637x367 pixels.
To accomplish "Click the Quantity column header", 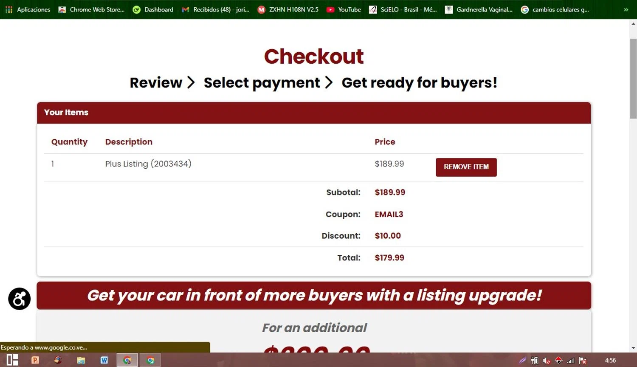I will 69,142.
